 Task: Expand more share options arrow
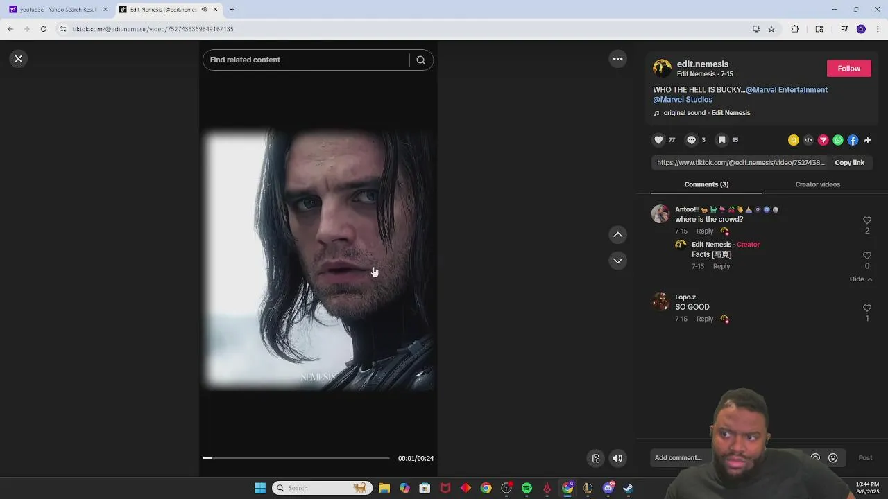pos(867,140)
